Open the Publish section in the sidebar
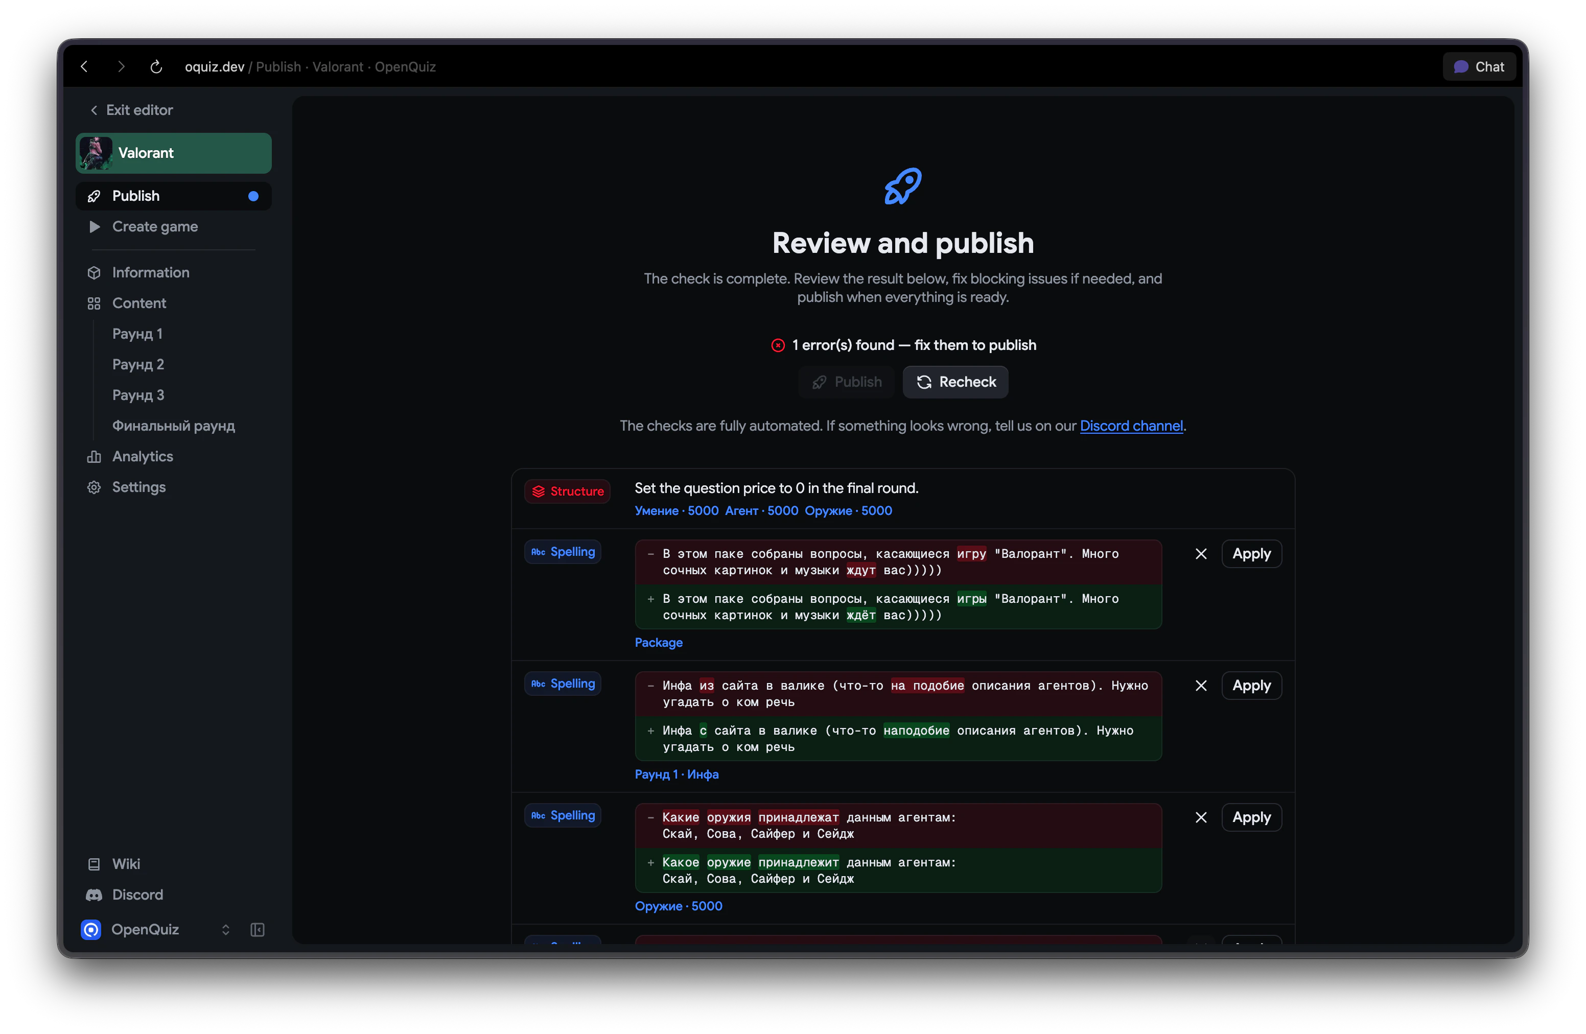This screenshot has width=1586, height=1034. point(173,196)
